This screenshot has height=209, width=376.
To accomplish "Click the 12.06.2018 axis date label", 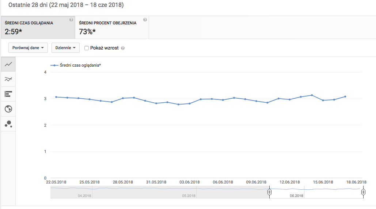I will tap(290, 182).
